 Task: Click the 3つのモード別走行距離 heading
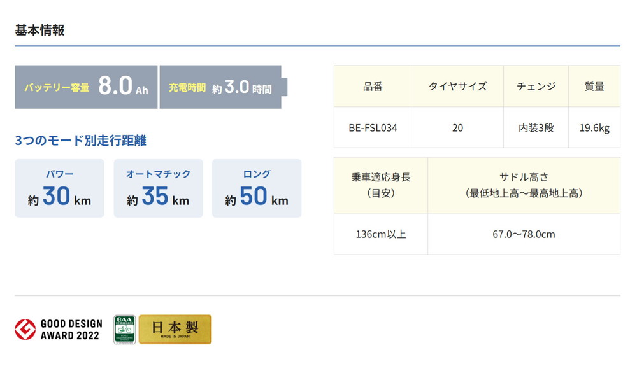(80, 140)
